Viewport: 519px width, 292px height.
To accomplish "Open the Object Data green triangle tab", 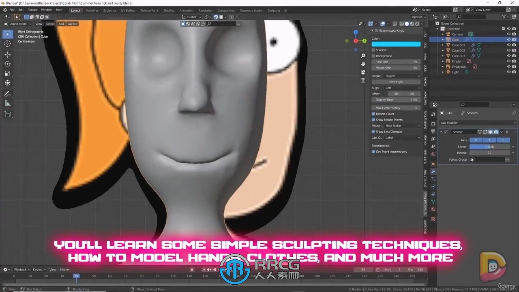I will click(433, 202).
